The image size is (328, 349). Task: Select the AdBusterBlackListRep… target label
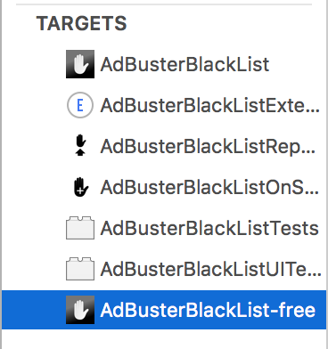tap(208, 146)
